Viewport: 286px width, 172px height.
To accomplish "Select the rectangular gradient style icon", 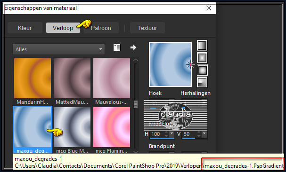I will [202, 58].
